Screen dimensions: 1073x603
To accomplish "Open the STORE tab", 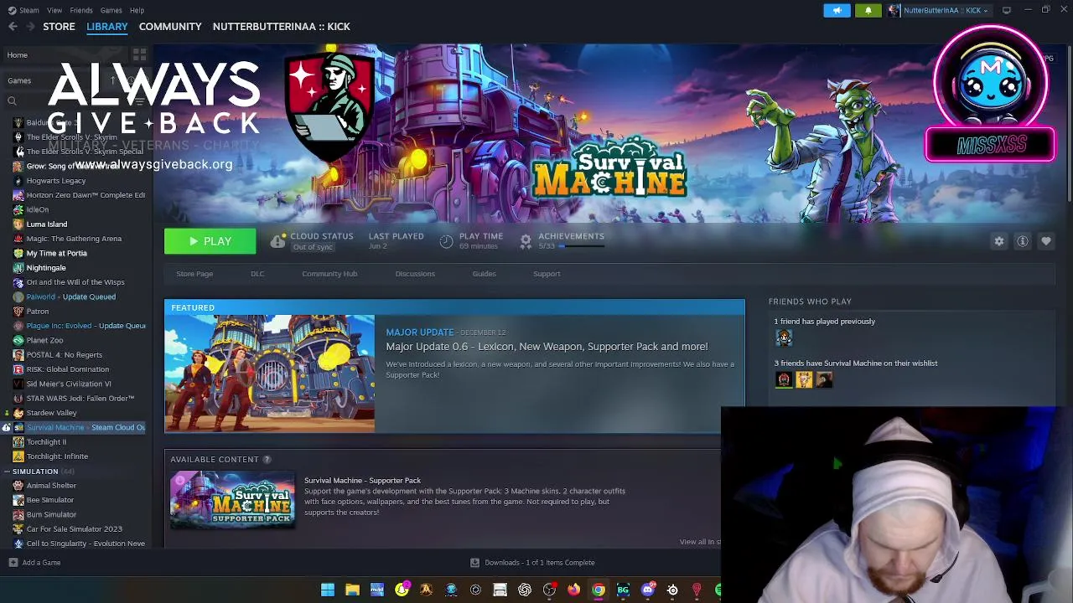I will pos(59,27).
